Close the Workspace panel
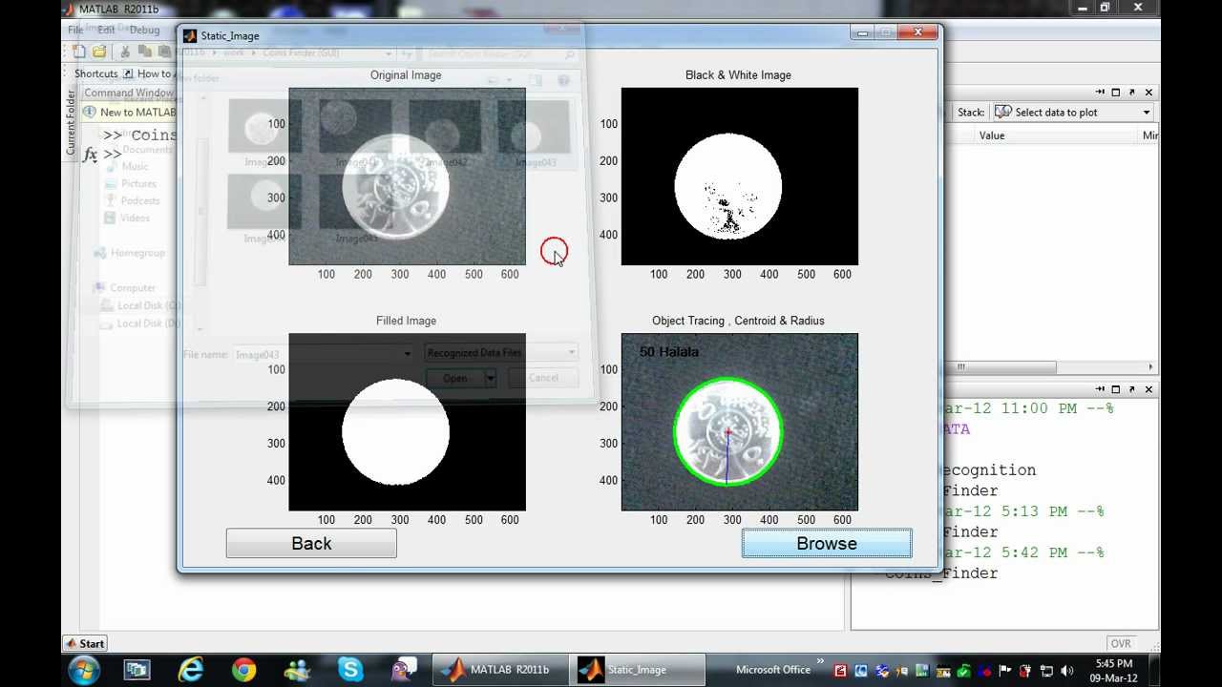The height and width of the screenshot is (687, 1222). 1148,93
